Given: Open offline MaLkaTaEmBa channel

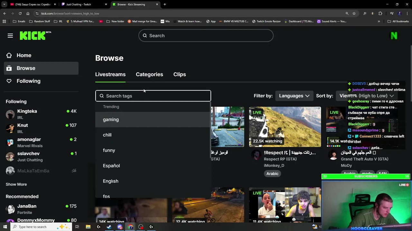Looking at the screenshot, I should [x=41, y=171].
